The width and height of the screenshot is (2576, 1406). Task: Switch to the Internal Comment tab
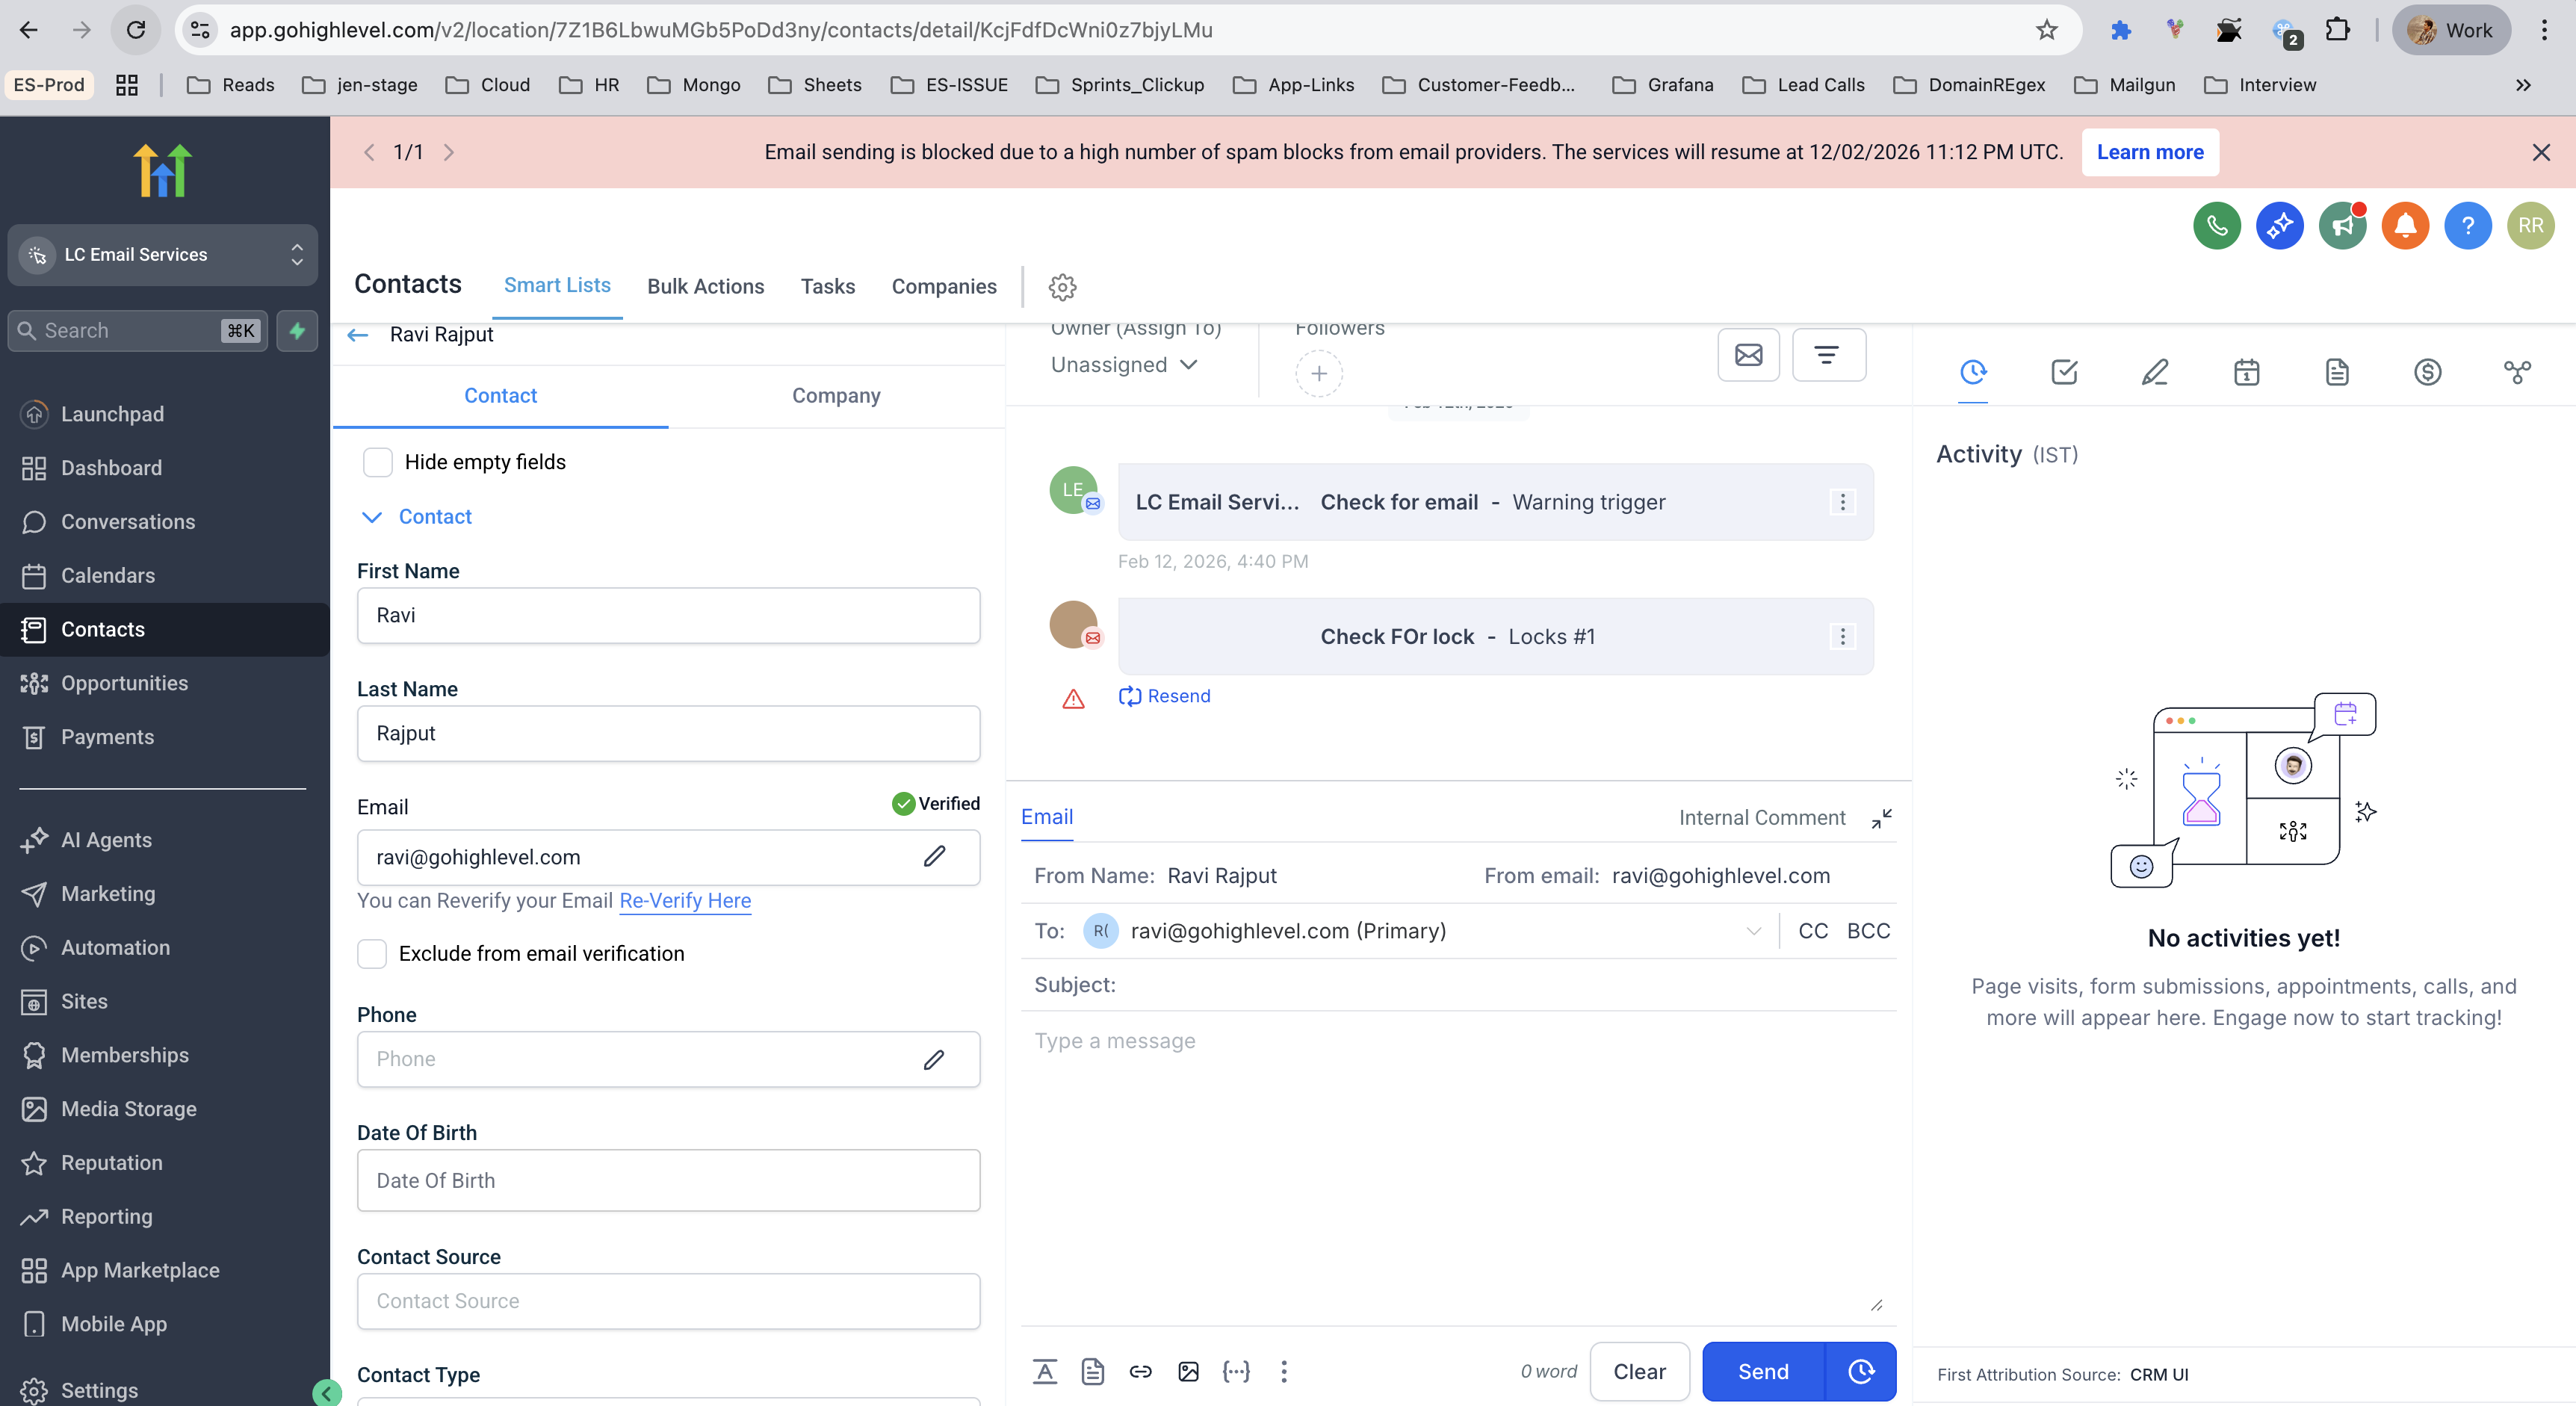[x=1762, y=818]
